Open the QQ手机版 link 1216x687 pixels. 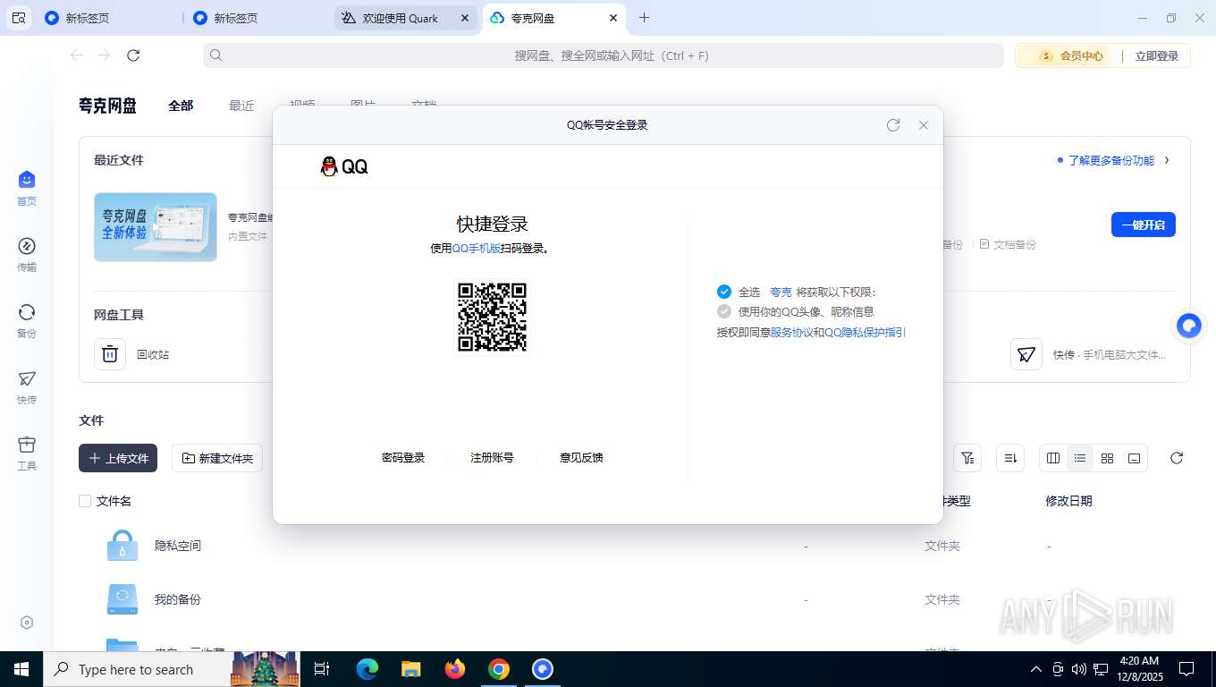(x=477, y=249)
